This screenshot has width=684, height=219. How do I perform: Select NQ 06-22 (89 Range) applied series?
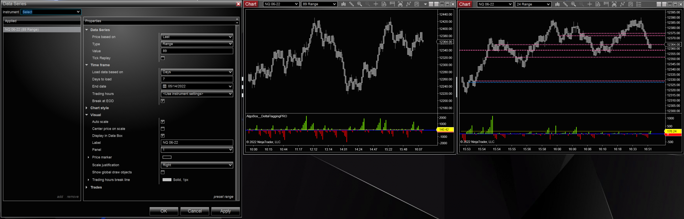42,30
